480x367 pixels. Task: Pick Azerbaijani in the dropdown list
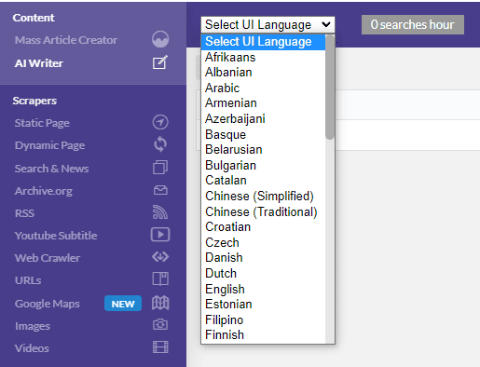(263, 118)
